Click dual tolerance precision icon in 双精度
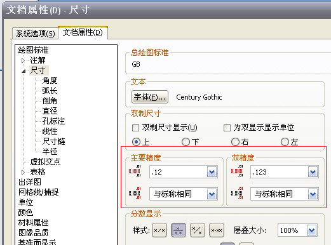Screen dimensions: 331x245 [237, 193]
